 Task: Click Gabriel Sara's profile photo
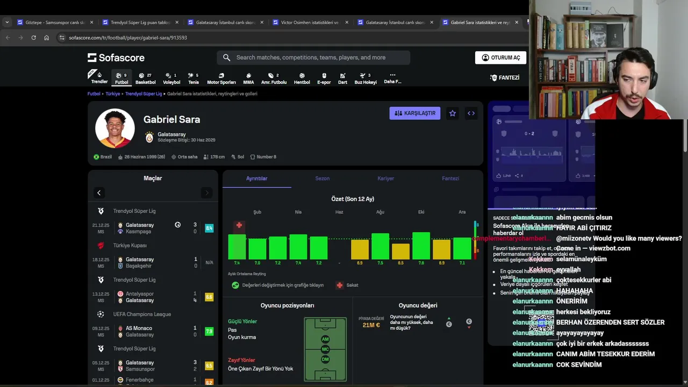coord(115,128)
